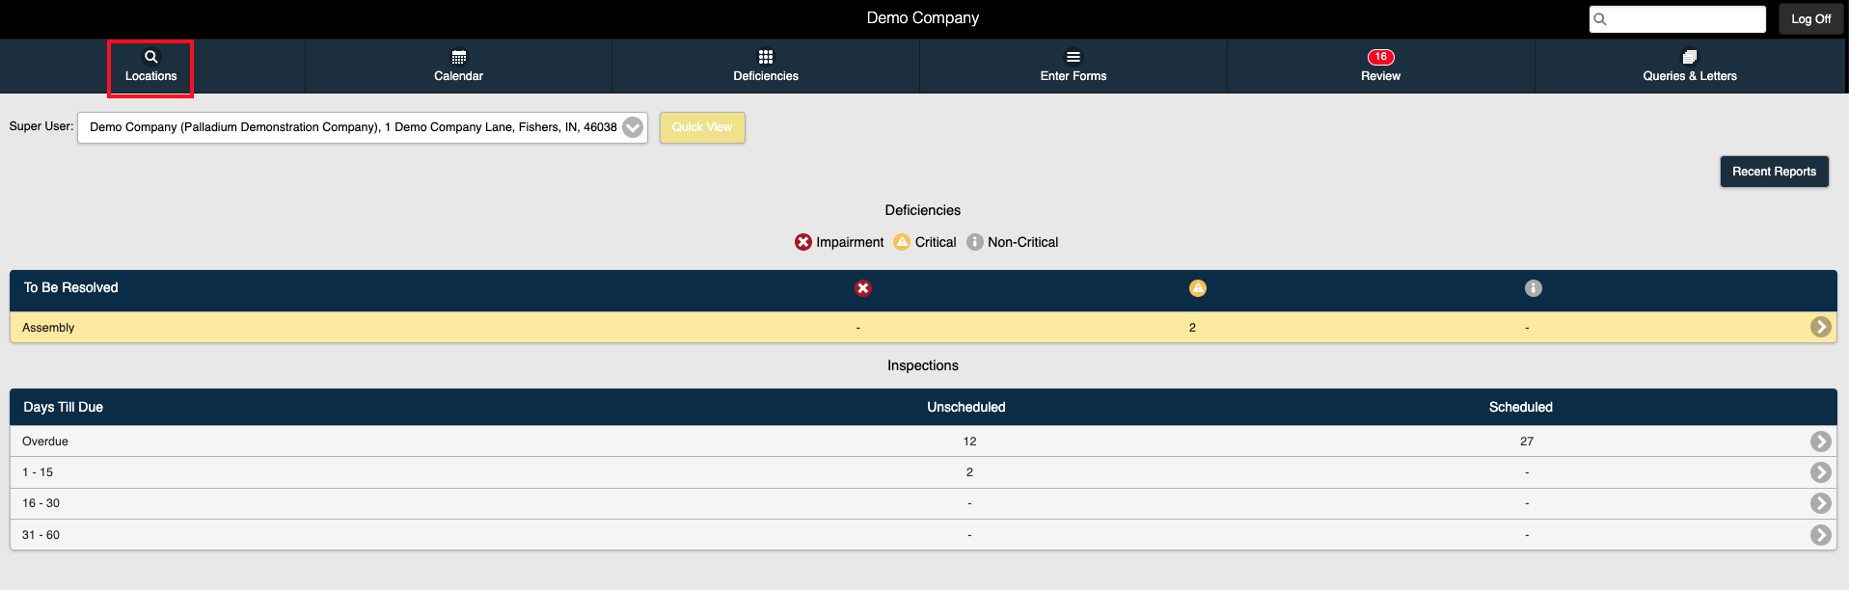
Task: Click the Queries & Letters documents icon
Action: [1690, 57]
